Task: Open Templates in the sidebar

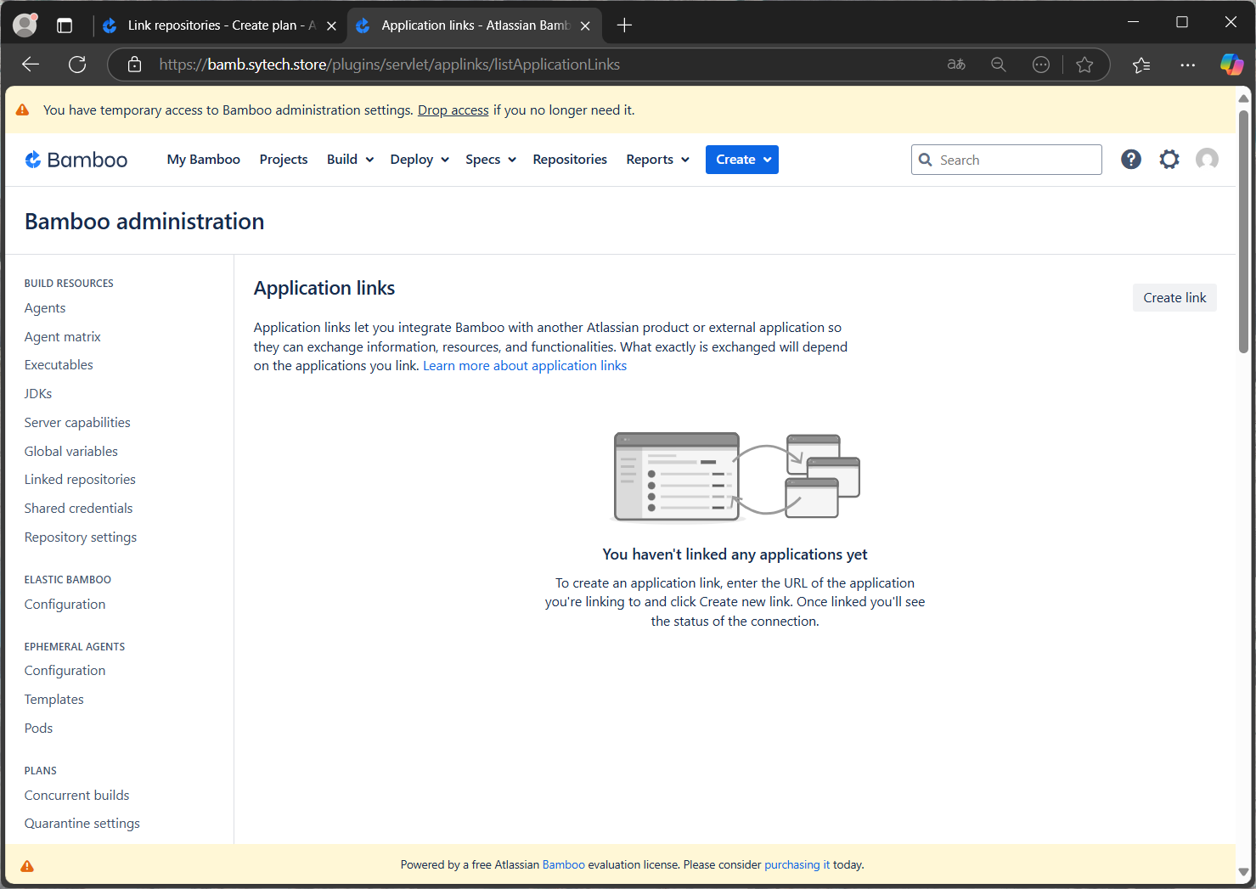Action: click(54, 700)
